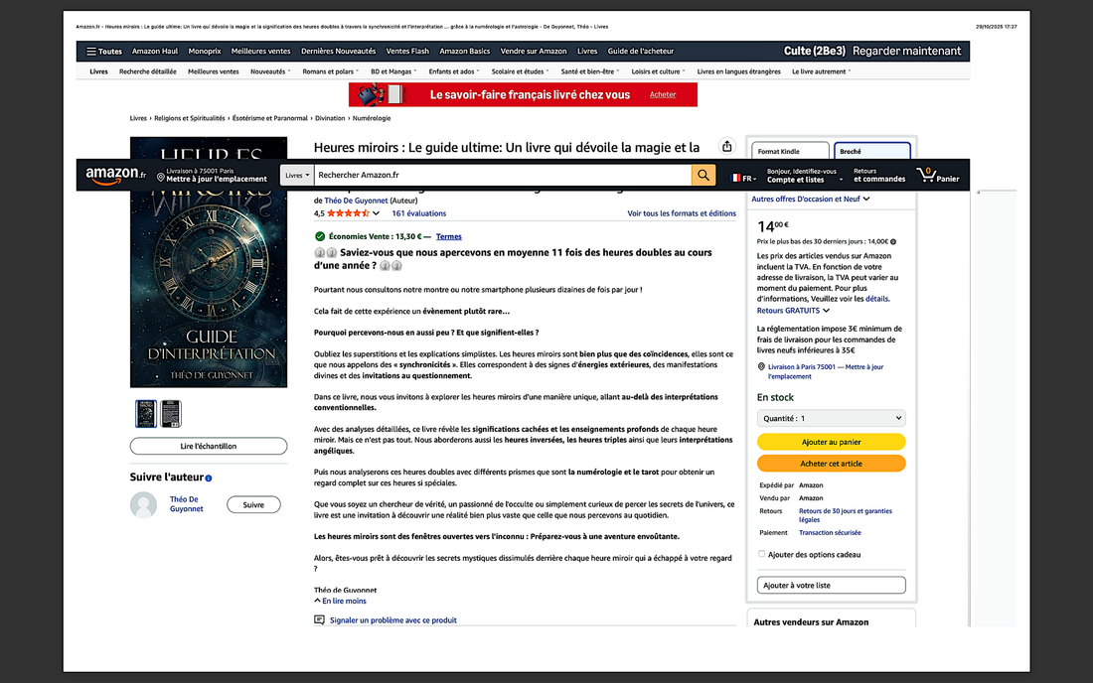1093x683 pixels.
Task: Click the report problem speech bubble icon
Action: click(x=320, y=619)
